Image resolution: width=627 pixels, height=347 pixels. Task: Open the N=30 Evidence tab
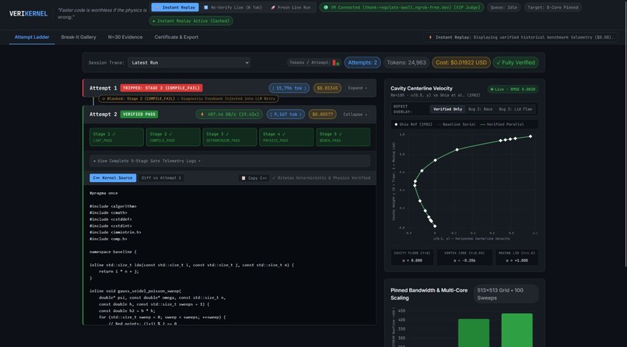125,37
